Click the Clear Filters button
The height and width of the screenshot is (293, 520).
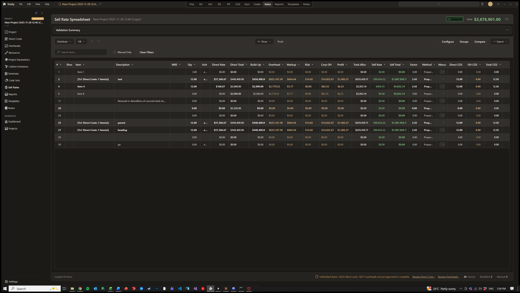(x=147, y=52)
